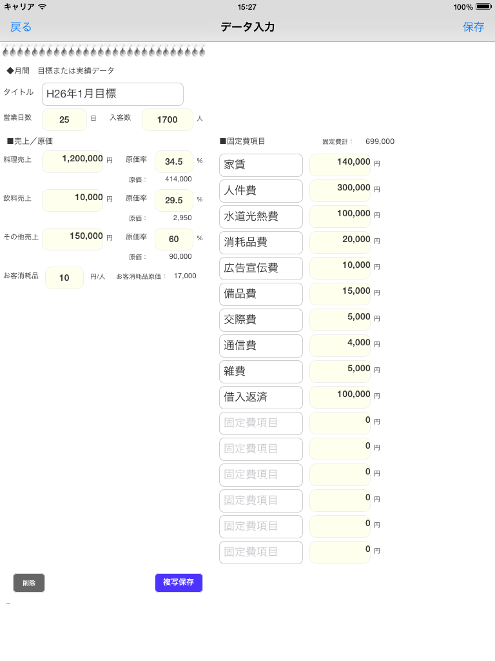Image resolution: width=495 pixels, height=661 pixels.
Task: Select the 広告宣伝費 name field
Action: point(261,269)
